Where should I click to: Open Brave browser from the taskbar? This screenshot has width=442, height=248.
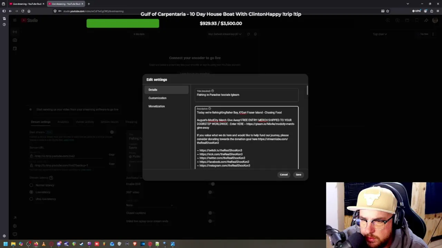(135, 244)
